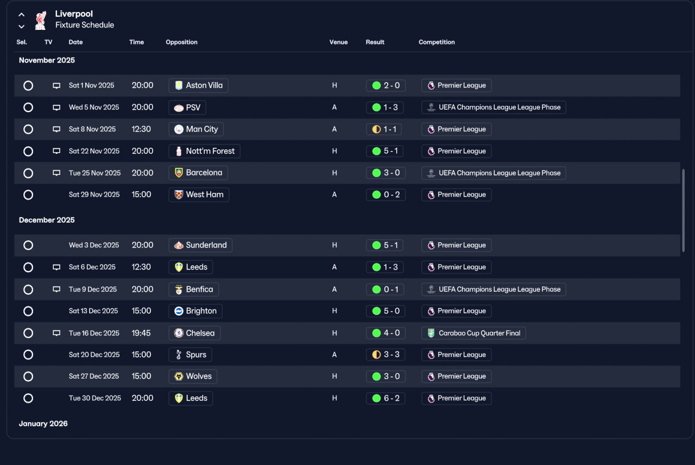Click the TV icon on PSV row

click(x=56, y=108)
